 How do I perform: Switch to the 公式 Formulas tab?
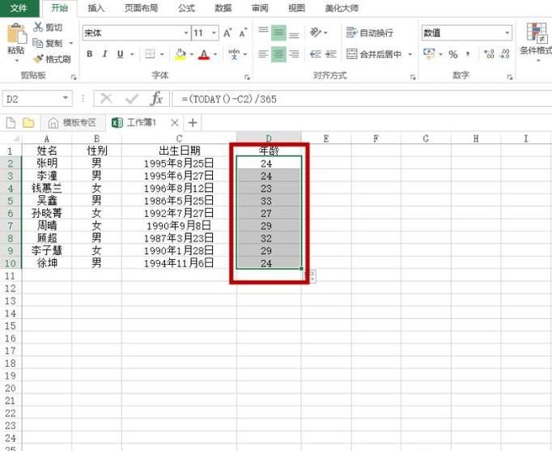[x=186, y=8]
